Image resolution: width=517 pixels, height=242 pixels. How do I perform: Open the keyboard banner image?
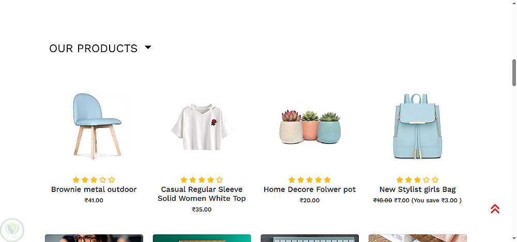point(310,238)
